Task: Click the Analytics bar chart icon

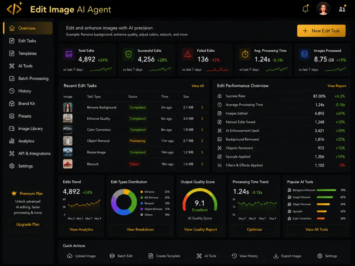Action: pos(12,141)
